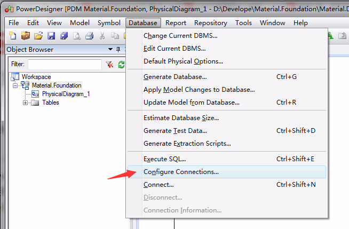The height and width of the screenshot is (229, 349).
Task: Open the Repository menu
Action: [x=211, y=23]
